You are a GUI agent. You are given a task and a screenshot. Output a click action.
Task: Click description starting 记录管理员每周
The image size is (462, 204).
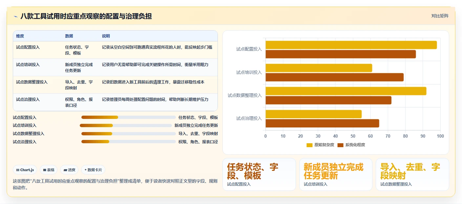tap(155, 100)
